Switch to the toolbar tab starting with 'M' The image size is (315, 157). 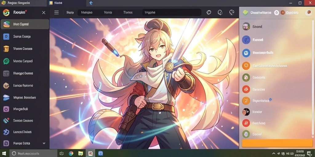86,12
